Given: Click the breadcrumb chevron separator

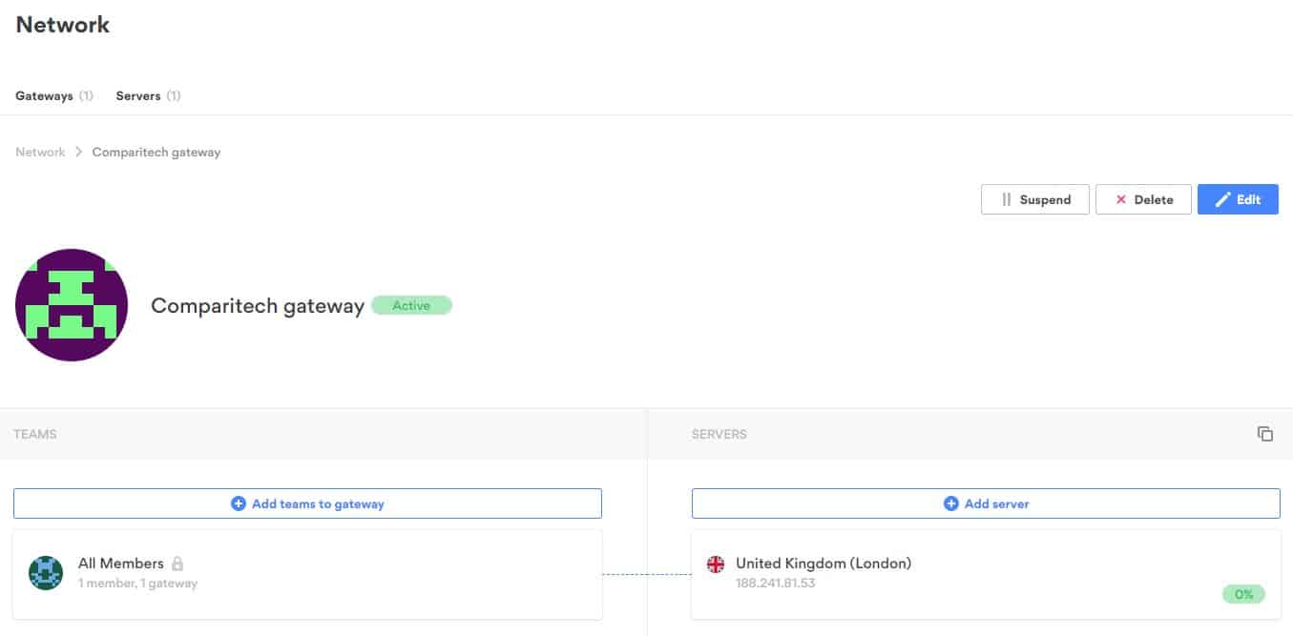Looking at the screenshot, I should (79, 153).
